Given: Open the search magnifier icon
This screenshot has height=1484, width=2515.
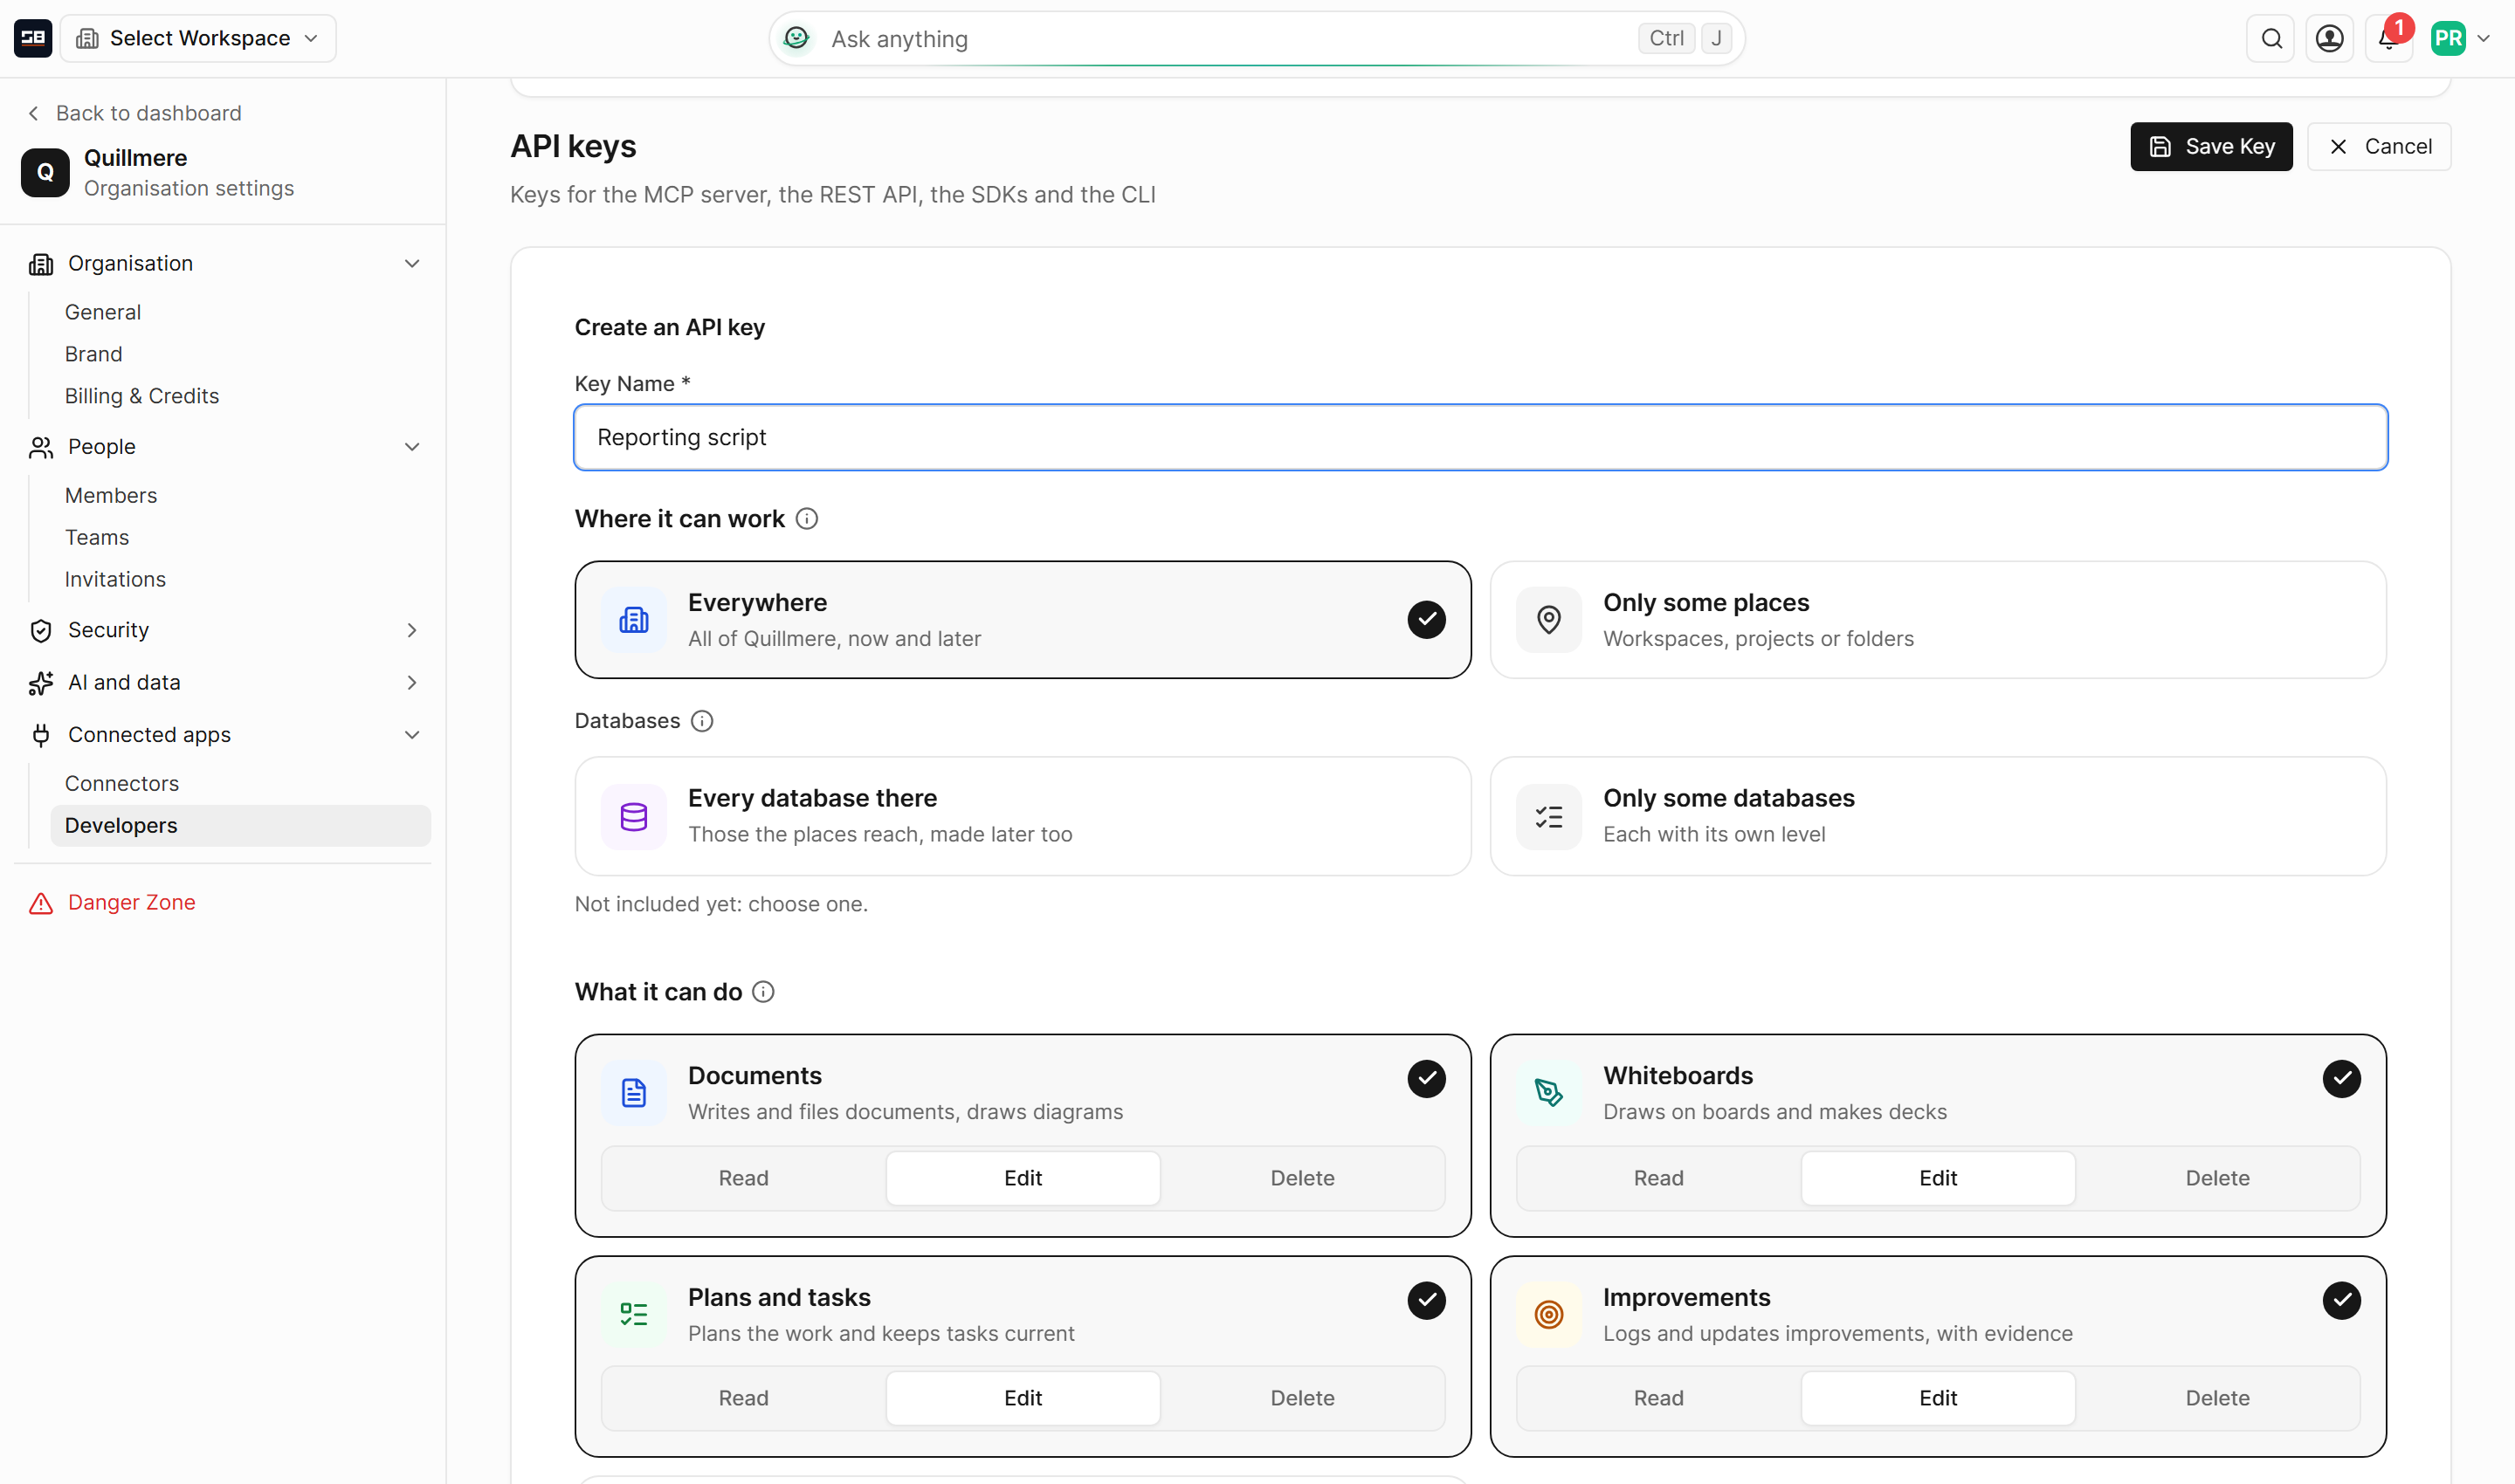Looking at the screenshot, I should 2270,38.
